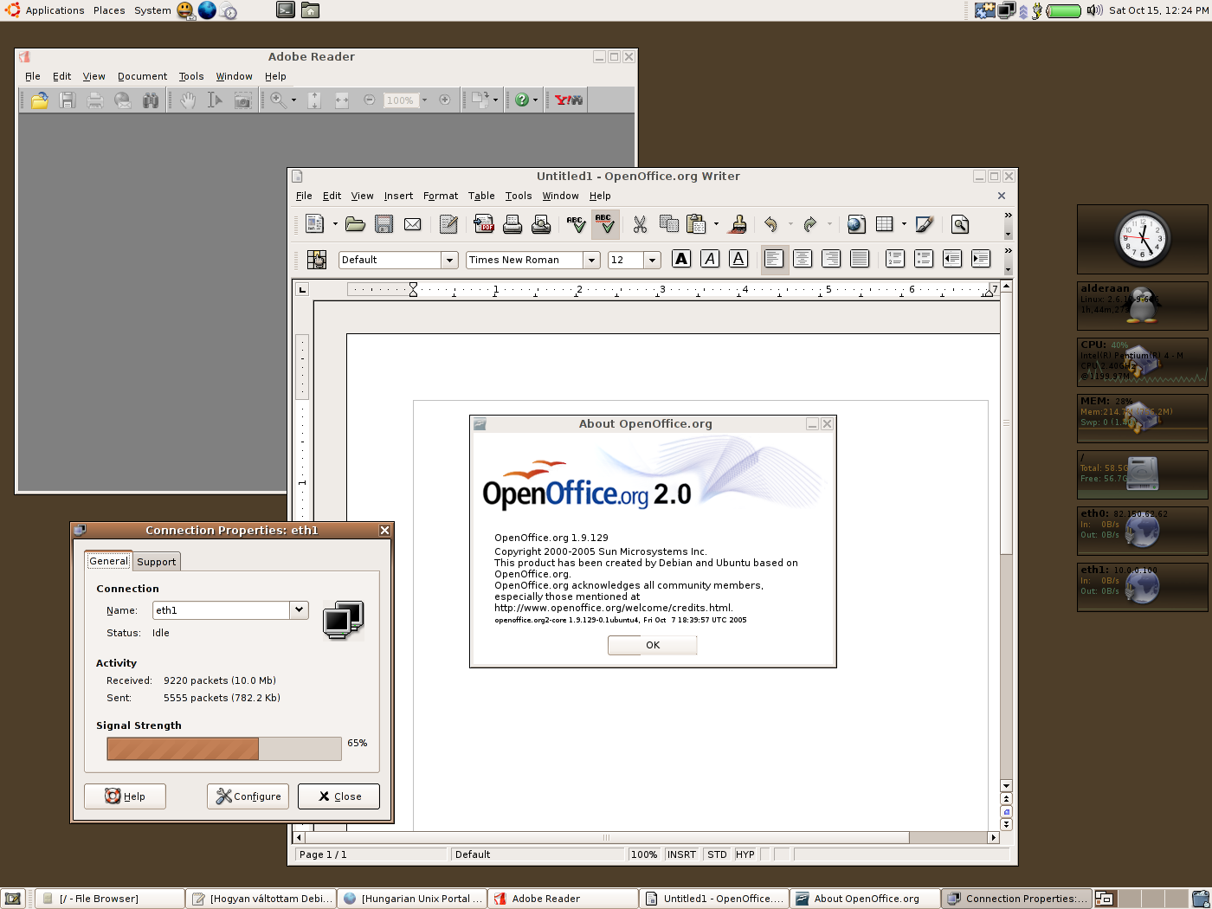Click Export as PDF icon in Writer
The height and width of the screenshot is (909, 1212).
484,224
